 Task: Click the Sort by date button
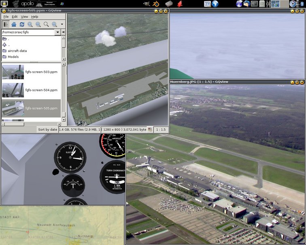click(x=47, y=130)
